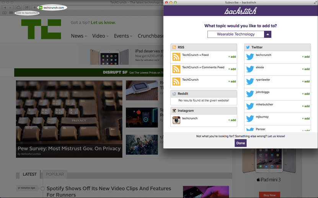
Task: Expand the Video menu on TechCrunch
Action: [x=100, y=36]
